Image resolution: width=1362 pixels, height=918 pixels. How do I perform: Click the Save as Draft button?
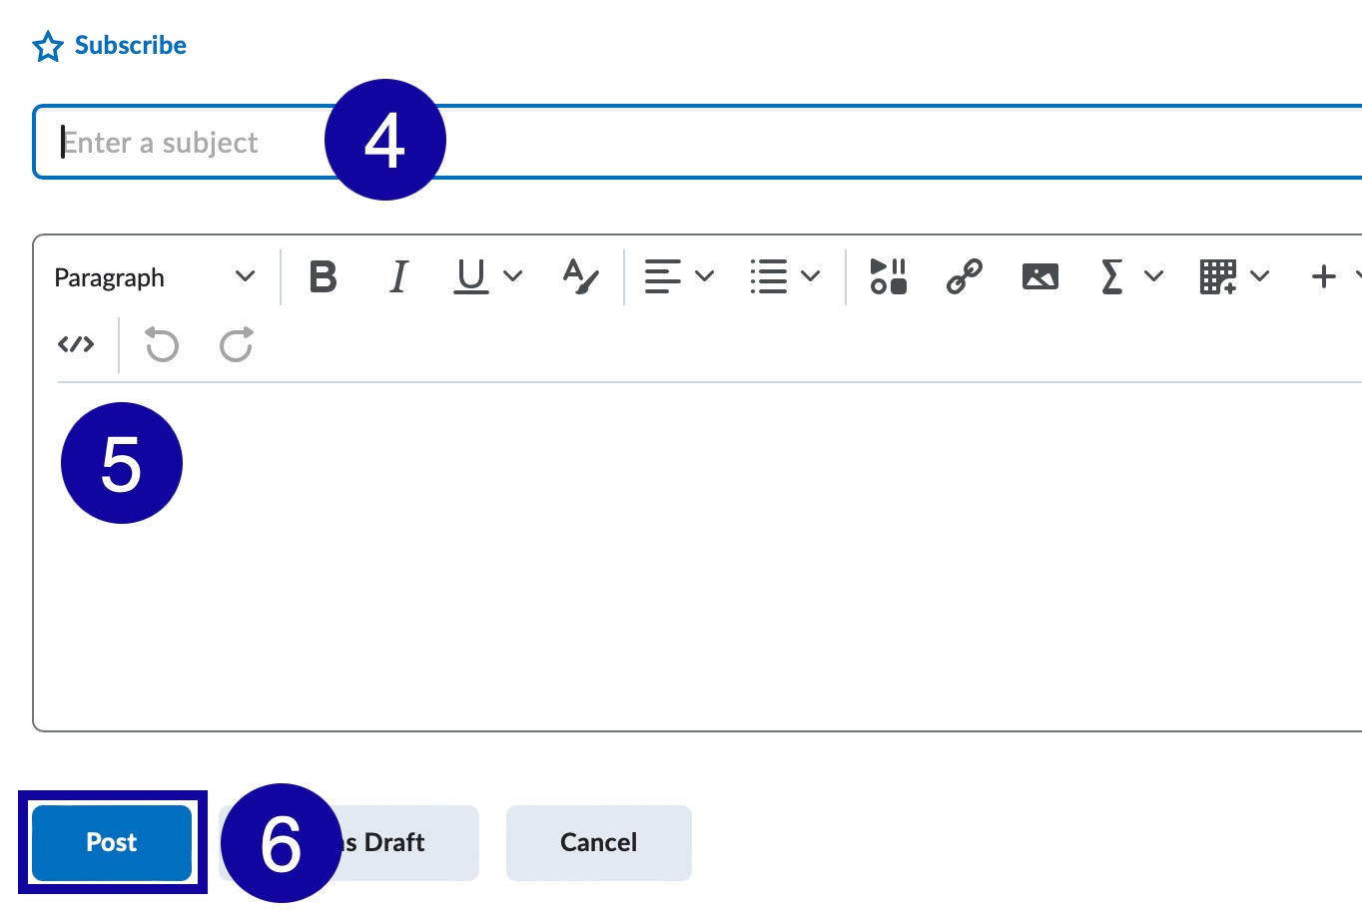(349, 842)
